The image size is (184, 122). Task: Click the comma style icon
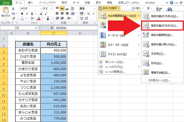coord(93,14)
